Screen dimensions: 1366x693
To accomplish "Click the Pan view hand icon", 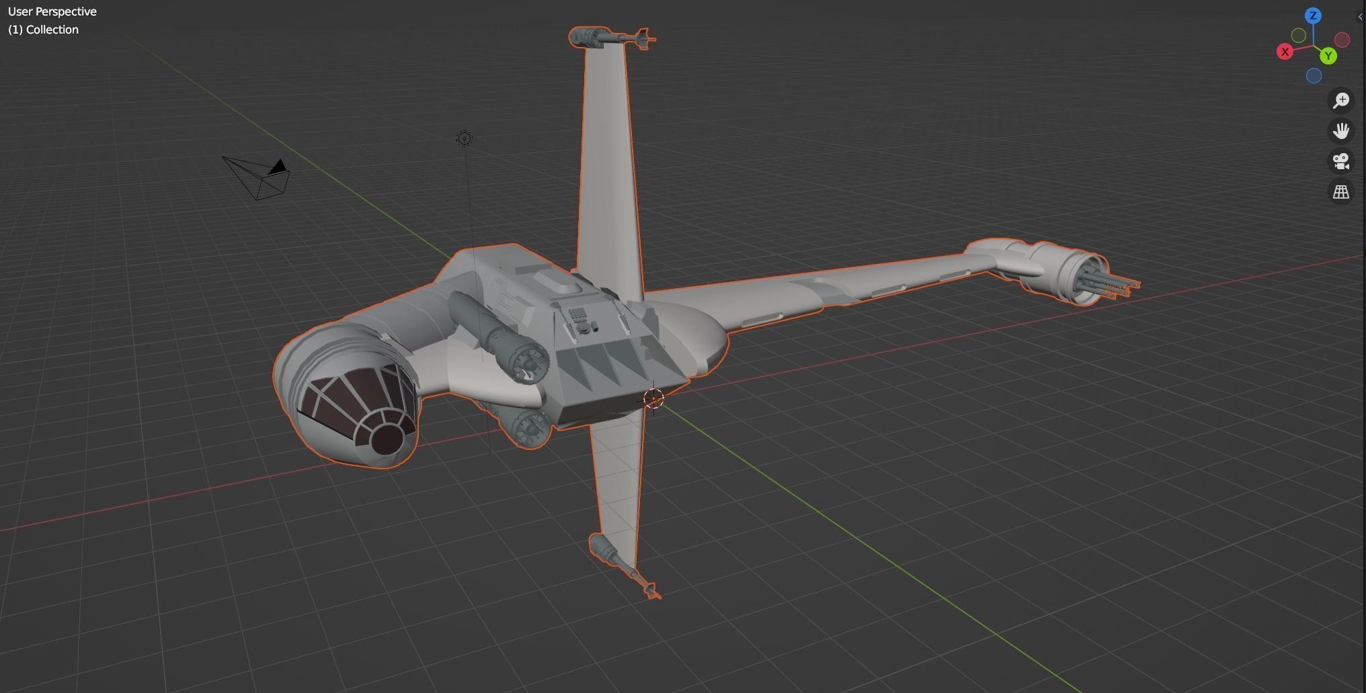I will [1341, 131].
